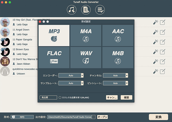Screen dimensions: 172x122
Task: Select track title 11 Angel Down
Action: pos(21,30)
